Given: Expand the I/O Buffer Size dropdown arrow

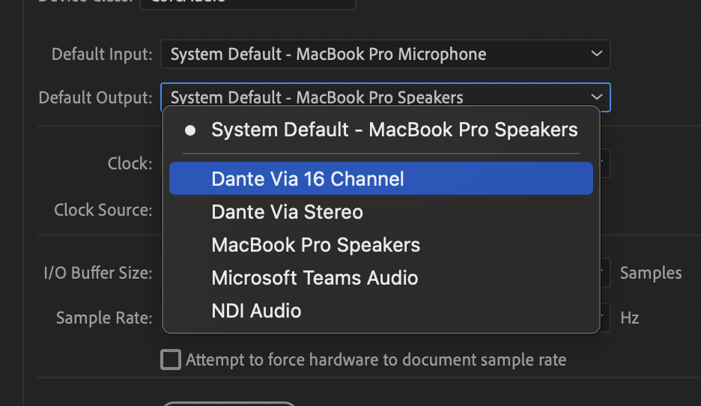Looking at the screenshot, I should click(x=606, y=273).
